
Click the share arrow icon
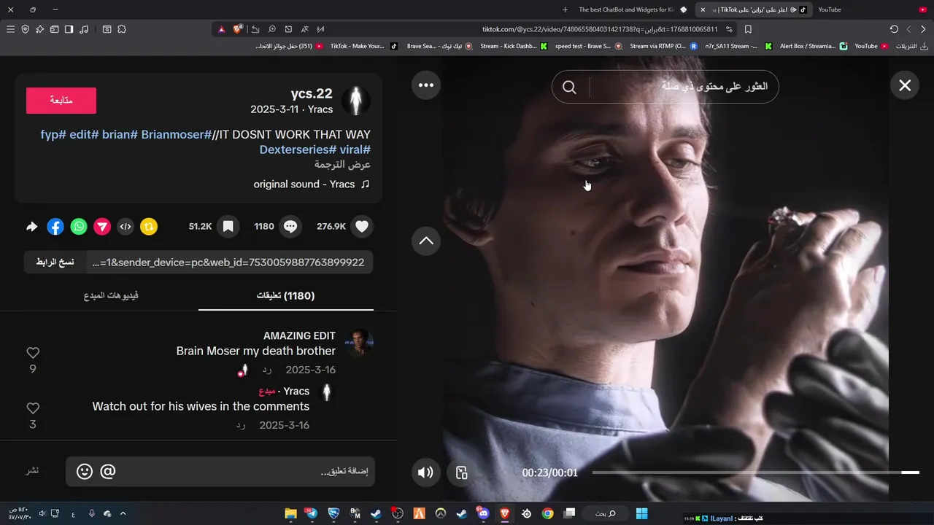31,227
